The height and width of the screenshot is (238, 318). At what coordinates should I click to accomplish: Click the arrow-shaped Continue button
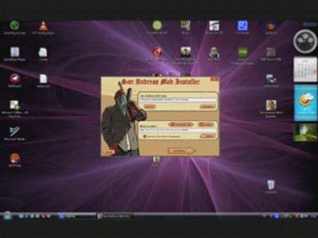point(182,151)
